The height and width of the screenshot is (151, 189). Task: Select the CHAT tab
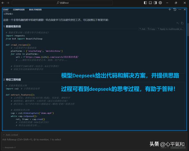(x=6, y=10)
